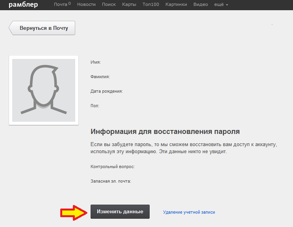Screen dimensions: 293x227
Task: Open Почта in the top navigation
Action: tap(62, 5)
